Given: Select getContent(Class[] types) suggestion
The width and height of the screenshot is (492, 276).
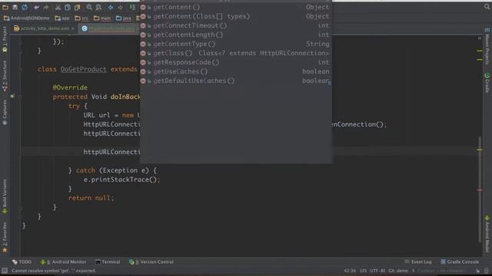Looking at the screenshot, I should pyautogui.click(x=236, y=16).
